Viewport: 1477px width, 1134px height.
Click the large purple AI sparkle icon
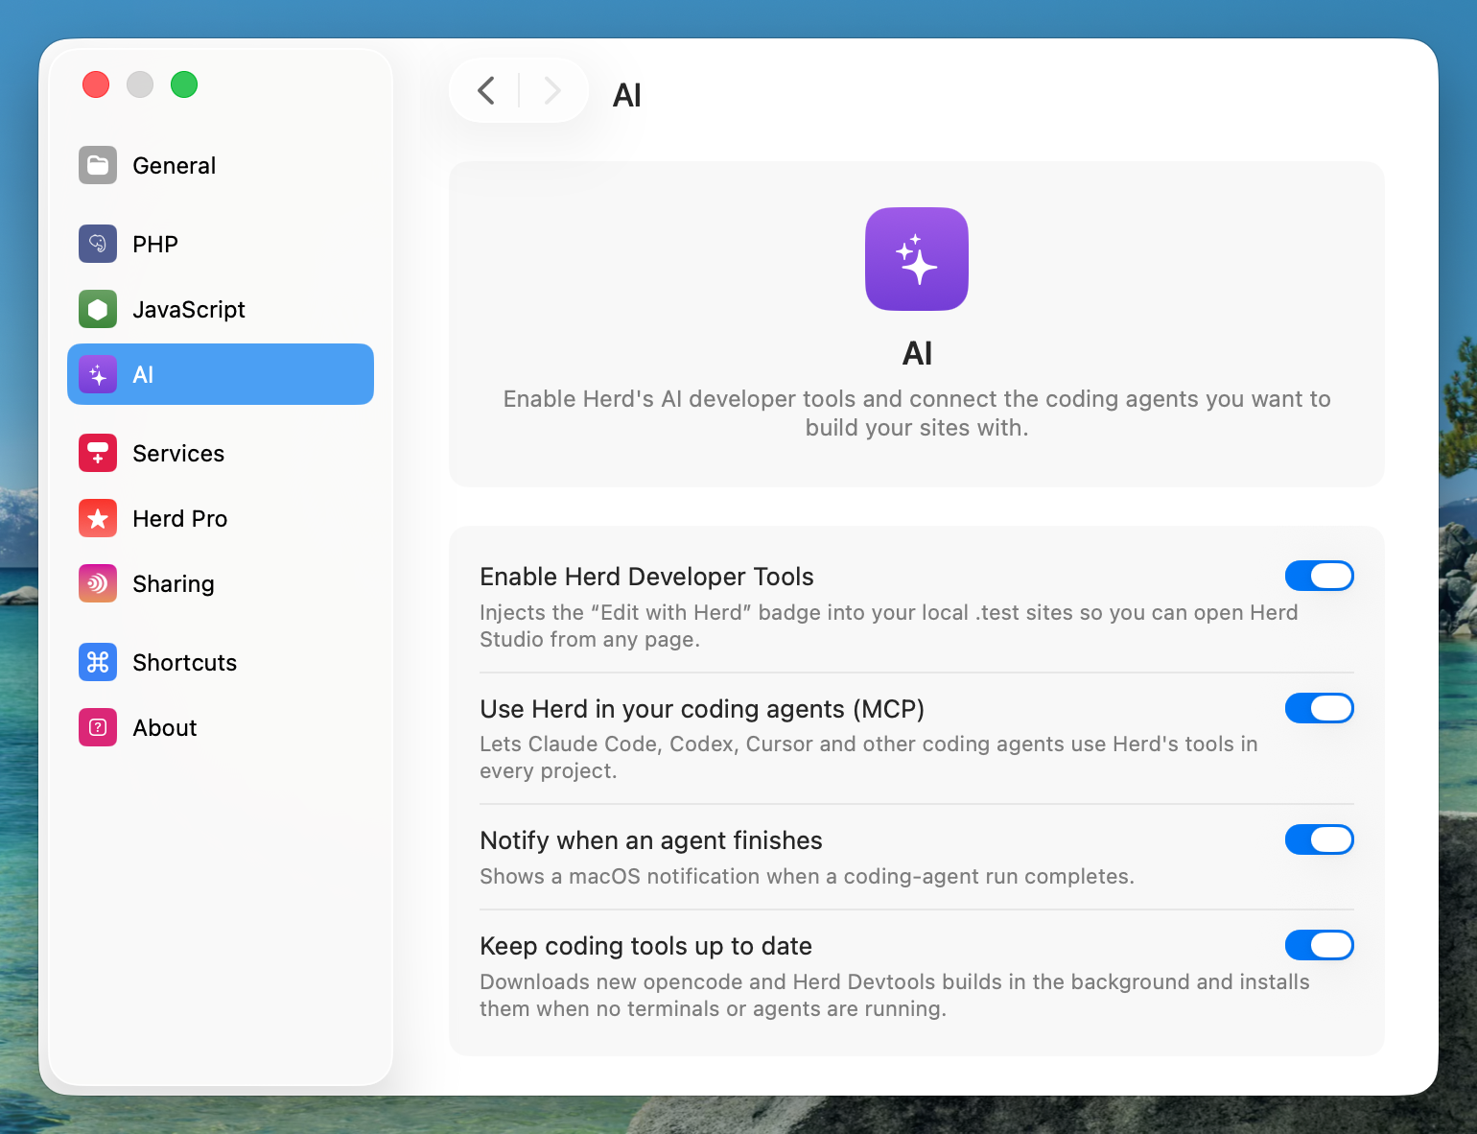[x=917, y=259]
